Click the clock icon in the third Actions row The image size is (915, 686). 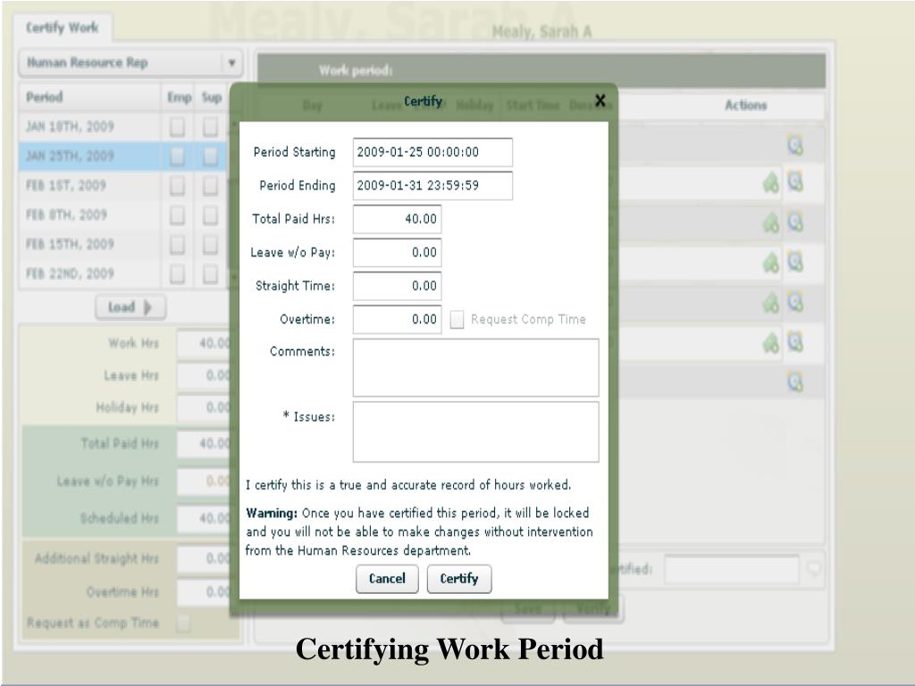pos(794,222)
